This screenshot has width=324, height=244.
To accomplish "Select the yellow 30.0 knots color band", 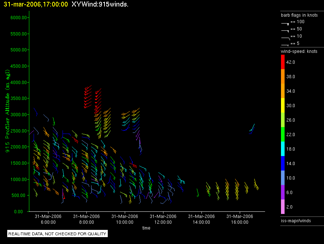I will [x=283, y=105].
